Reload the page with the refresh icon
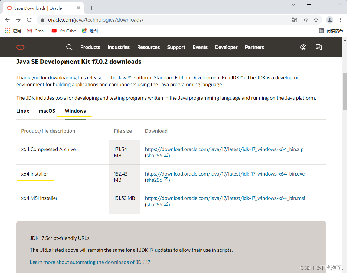This screenshot has width=347, height=273. click(29, 20)
